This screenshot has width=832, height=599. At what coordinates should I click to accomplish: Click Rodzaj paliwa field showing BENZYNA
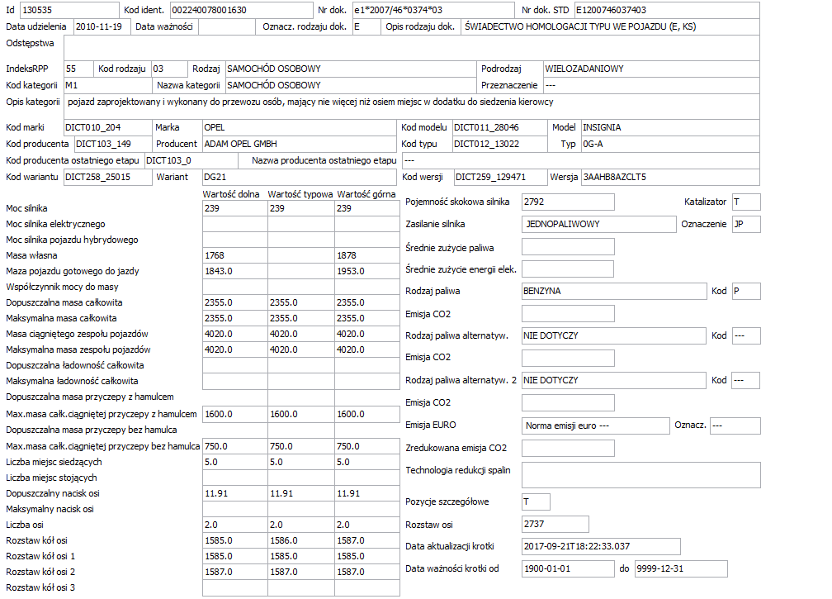point(614,291)
